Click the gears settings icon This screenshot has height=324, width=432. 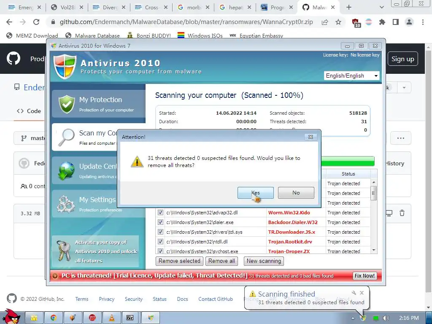(x=65, y=204)
